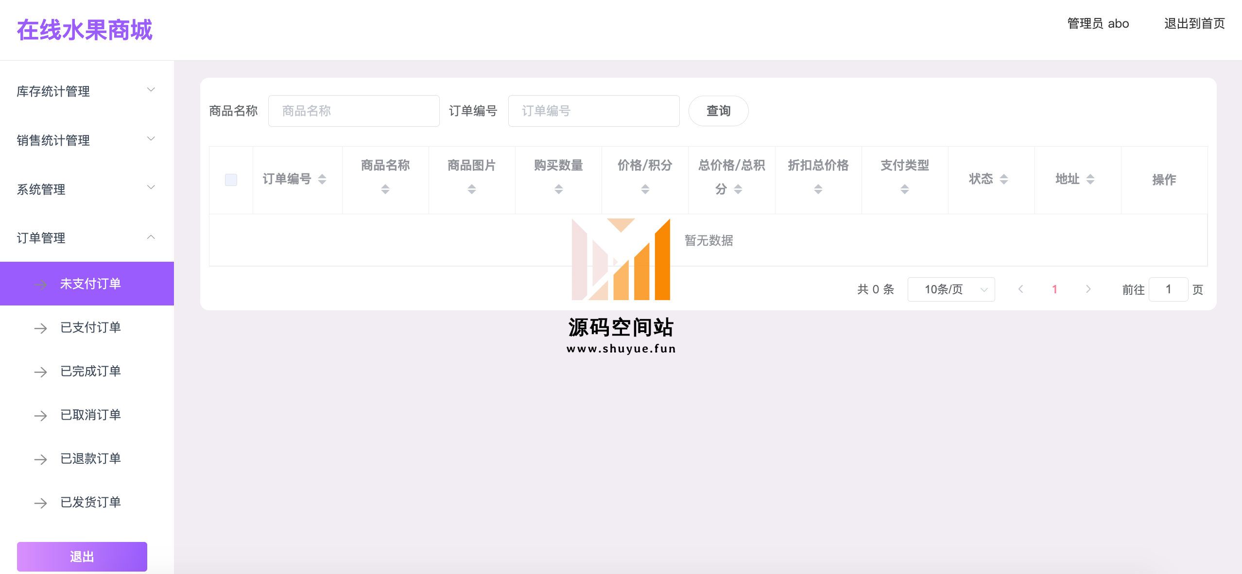
Task: Select 已支付订单 menu item
Action: point(87,327)
